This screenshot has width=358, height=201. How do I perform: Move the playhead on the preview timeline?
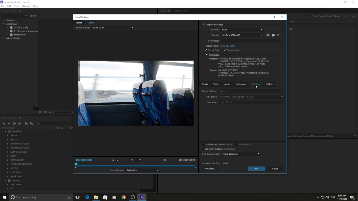[76, 164]
